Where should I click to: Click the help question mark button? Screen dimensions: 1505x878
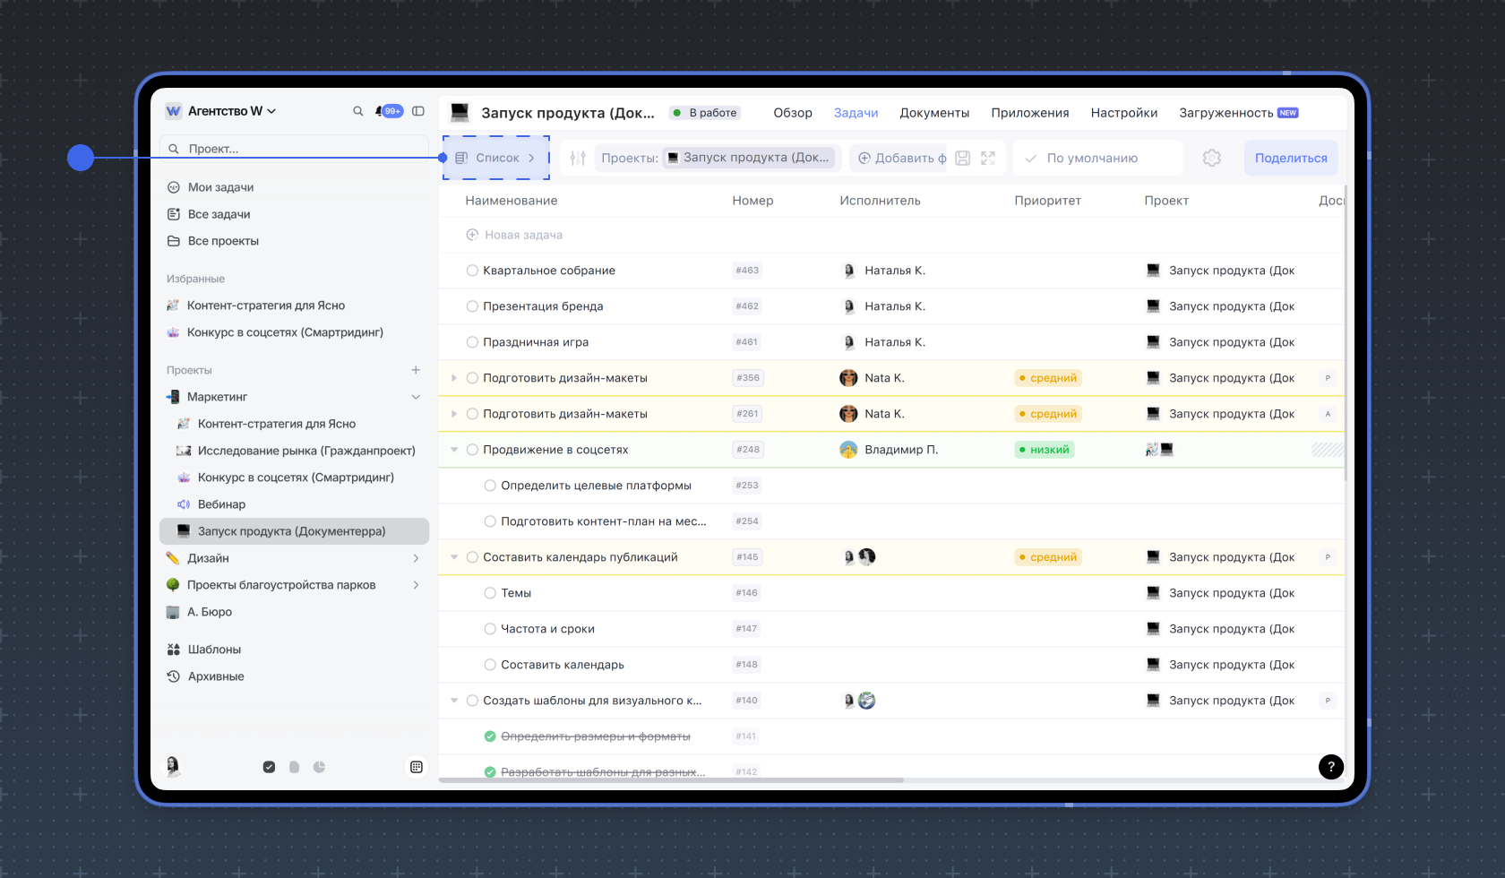1330,766
